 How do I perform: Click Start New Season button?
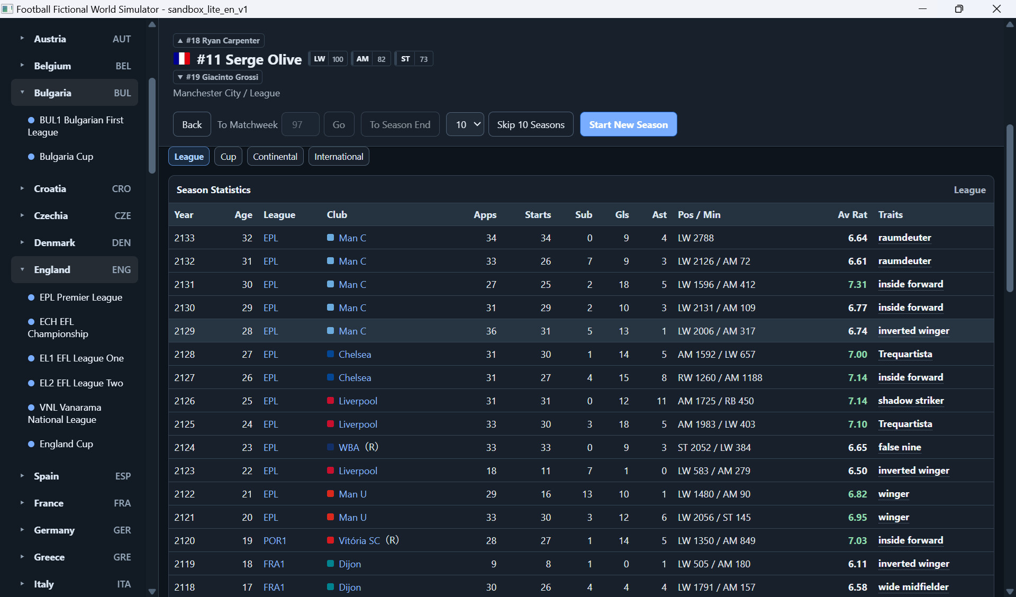pyautogui.click(x=629, y=124)
